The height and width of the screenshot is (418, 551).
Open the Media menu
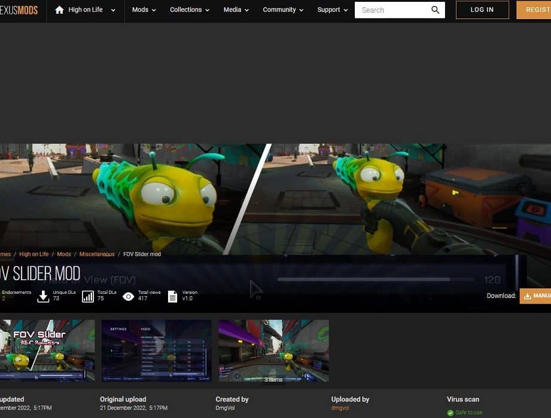click(236, 10)
